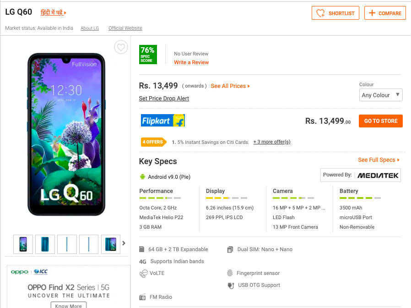Expand the +3 more offer(s) link
This screenshot has height=308, width=411.
coord(272,142)
